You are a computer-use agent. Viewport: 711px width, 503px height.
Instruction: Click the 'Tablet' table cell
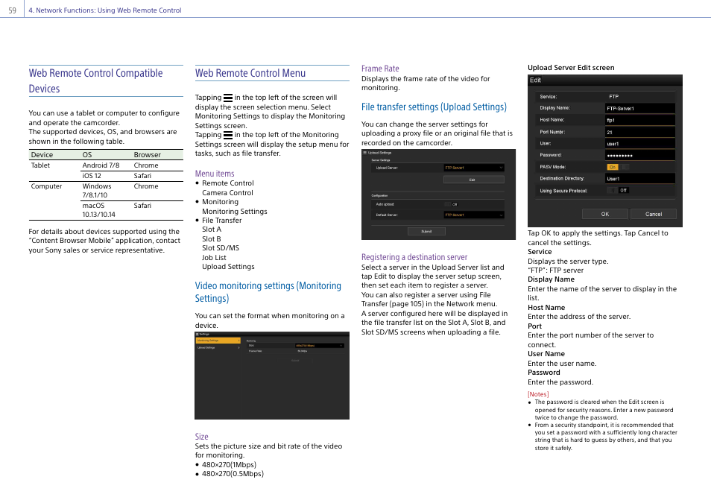point(40,165)
